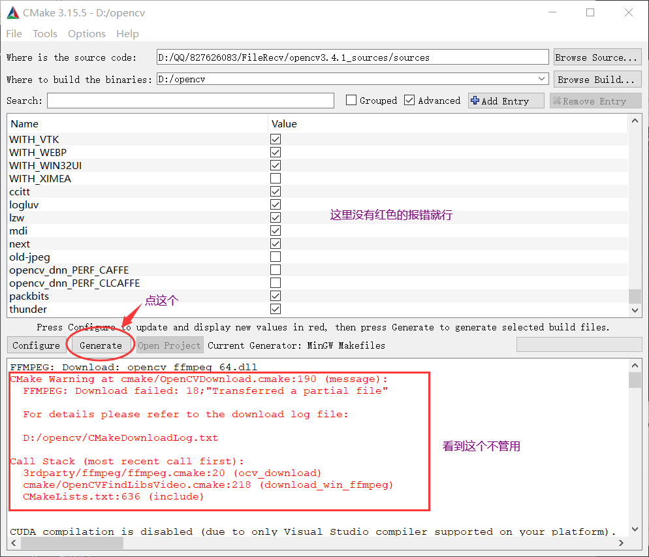Maximize the CMake window
The image size is (649, 557).
click(591, 13)
